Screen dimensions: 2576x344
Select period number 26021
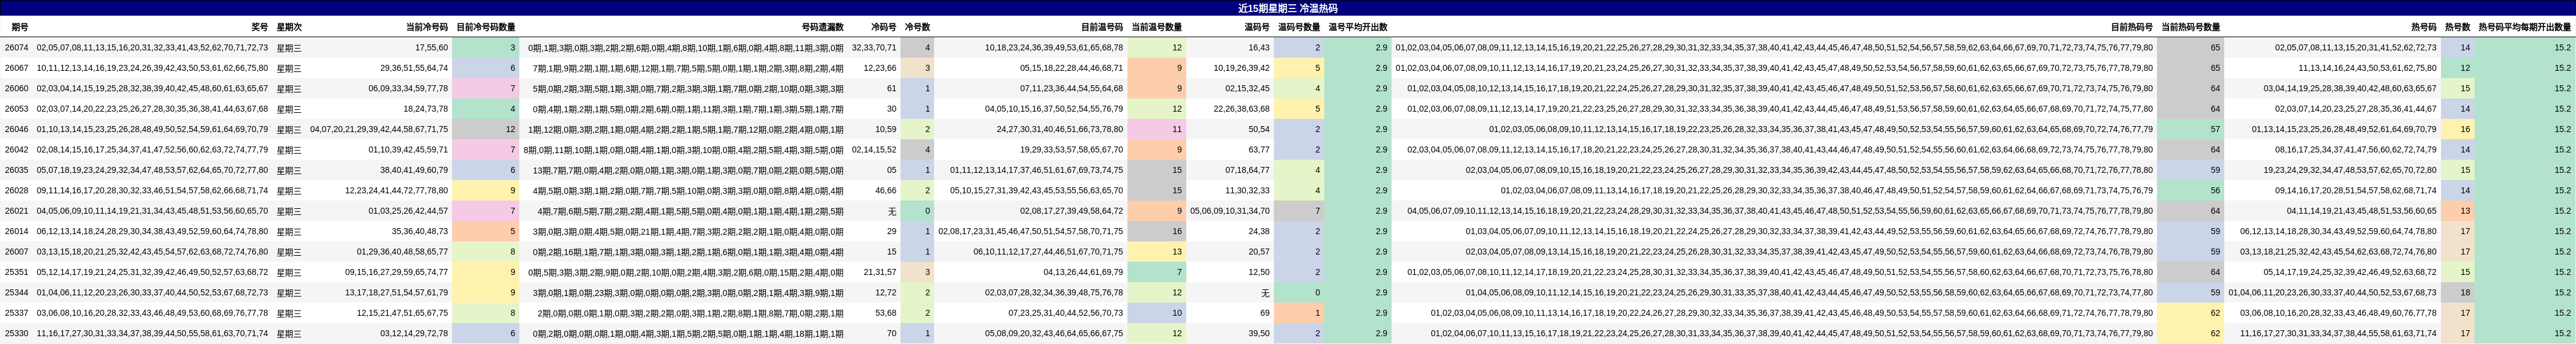click(x=17, y=211)
